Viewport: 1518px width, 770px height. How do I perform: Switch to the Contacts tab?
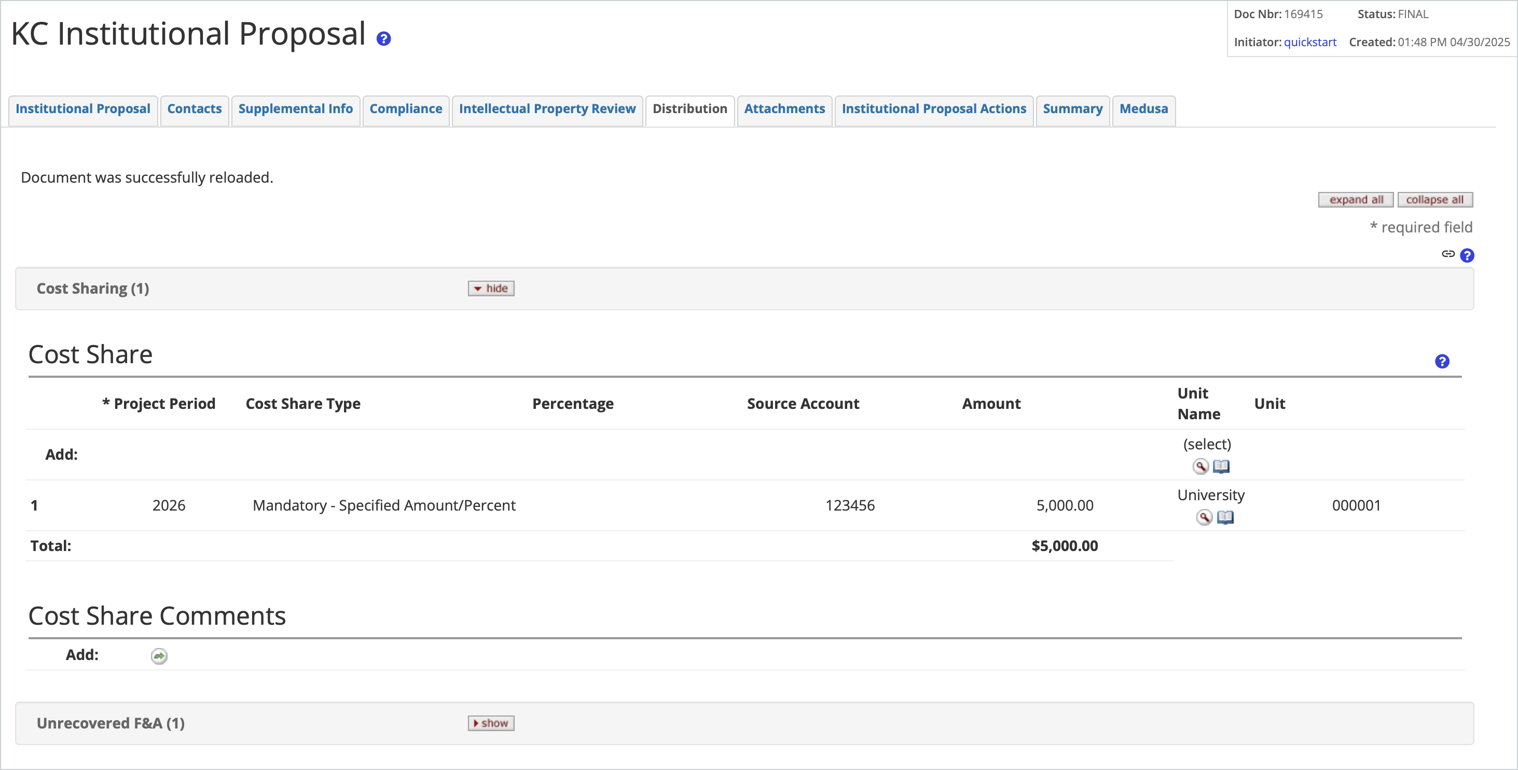click(195, 109)
